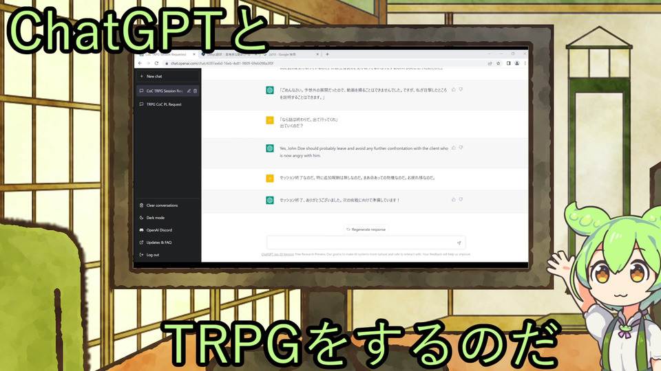Open the TRPG CoC PL Request conversation
Image resolution: width=661 pixels, height=371 pixels.
[x=168, y=104]
